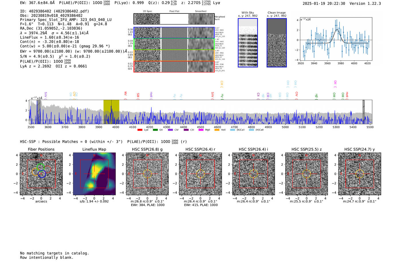This screenshot has height=273, width=401.
Task: Click the red-bordered 2D spectrum fiber row
Action: (174, 66)
